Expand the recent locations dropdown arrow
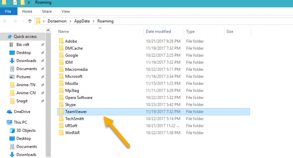Viewport: 293px width, 158px height. pos(22,21)
